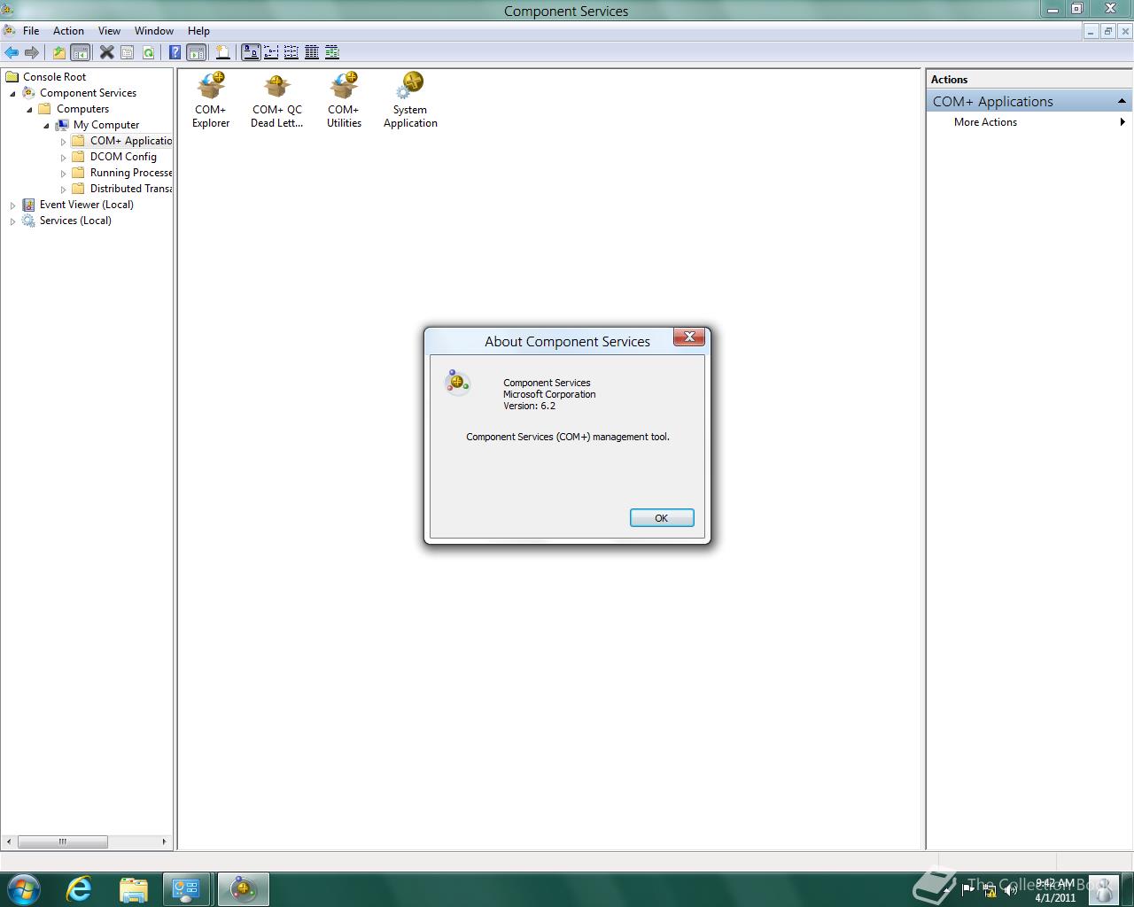This screenshot has height=907, width=1134.
Task: Select the COM+ QC Dead Letter icon
Action: (277, 100)
